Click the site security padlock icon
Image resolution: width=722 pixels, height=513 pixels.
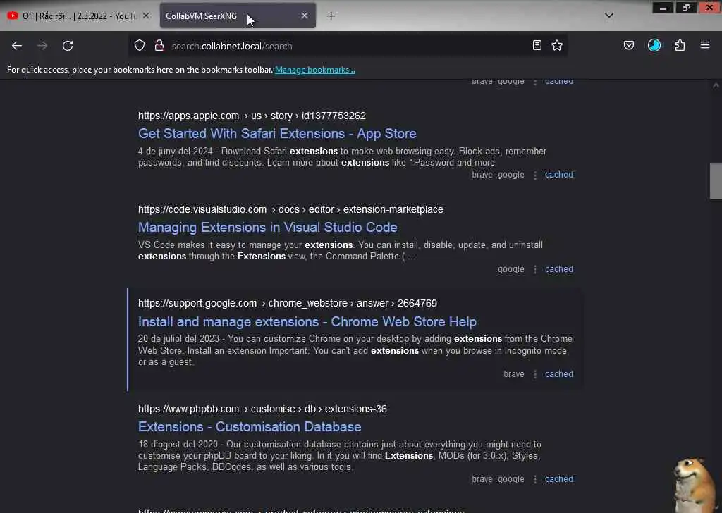coord(159,45)
